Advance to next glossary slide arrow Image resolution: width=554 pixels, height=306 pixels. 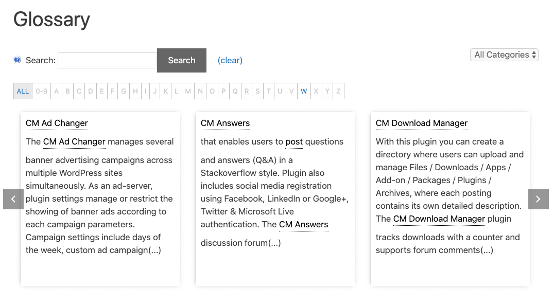coord(538,199)
